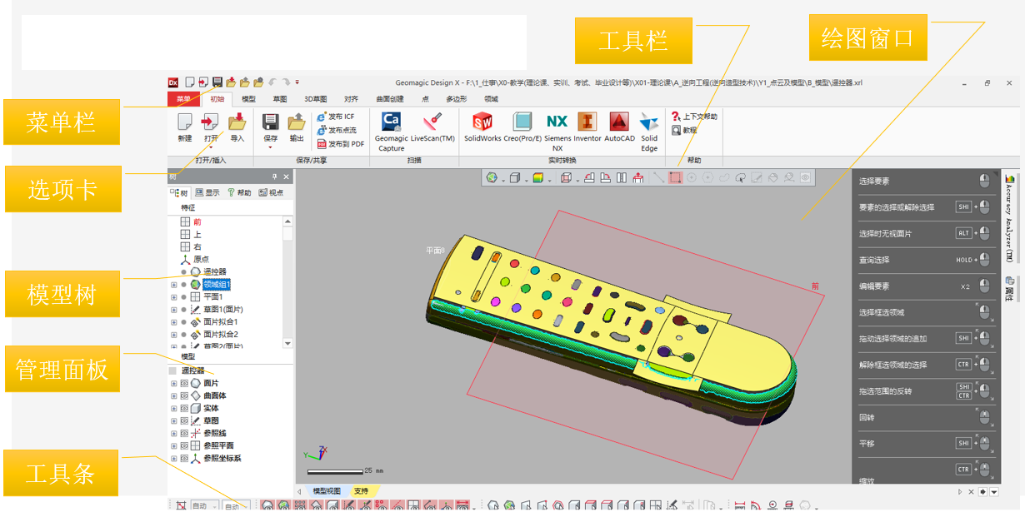
Task: Click the AutoCAD transfer icon
Action: [619, 122]
